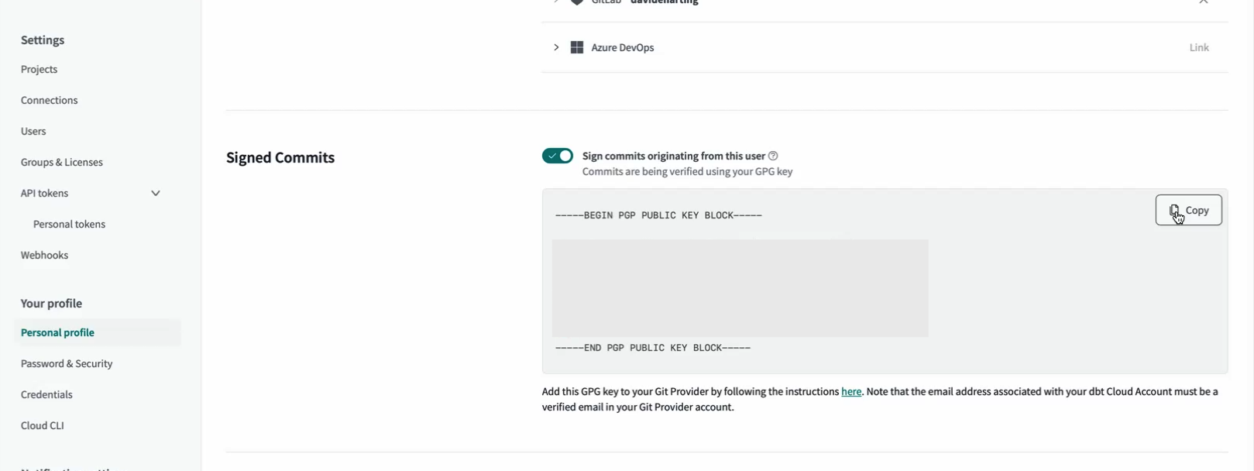This screenshot has height=471, width=1254.
Task: Close the GitLab integration panel
Action: click(1204, 2)
